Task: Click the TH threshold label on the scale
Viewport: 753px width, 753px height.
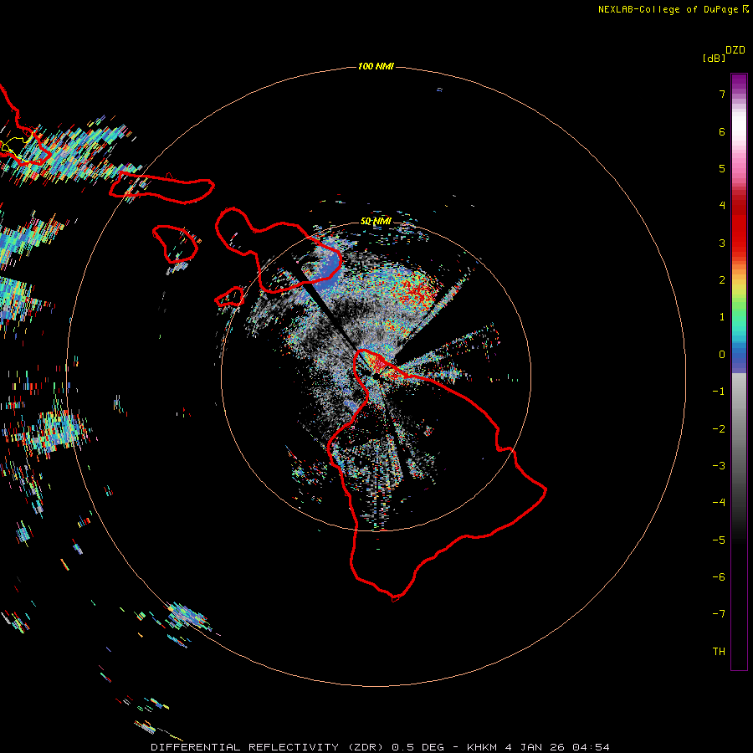Action: (719, 652)
